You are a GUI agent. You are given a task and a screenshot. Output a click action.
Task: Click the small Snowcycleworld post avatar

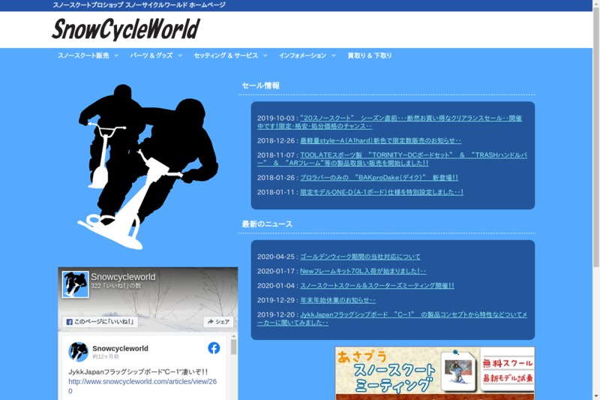click(x=78, y=352)
